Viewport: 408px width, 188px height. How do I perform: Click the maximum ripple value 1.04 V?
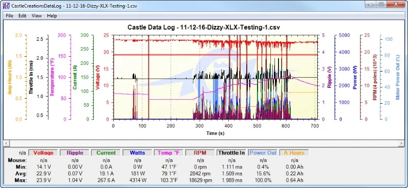tap(75, 180)
